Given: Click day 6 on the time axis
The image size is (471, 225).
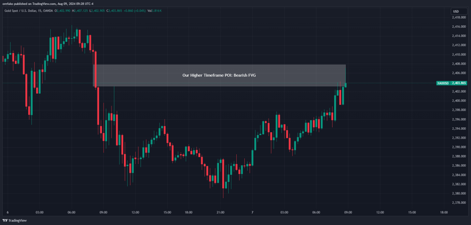Looking at the screenshot, I should click(8, 212).
